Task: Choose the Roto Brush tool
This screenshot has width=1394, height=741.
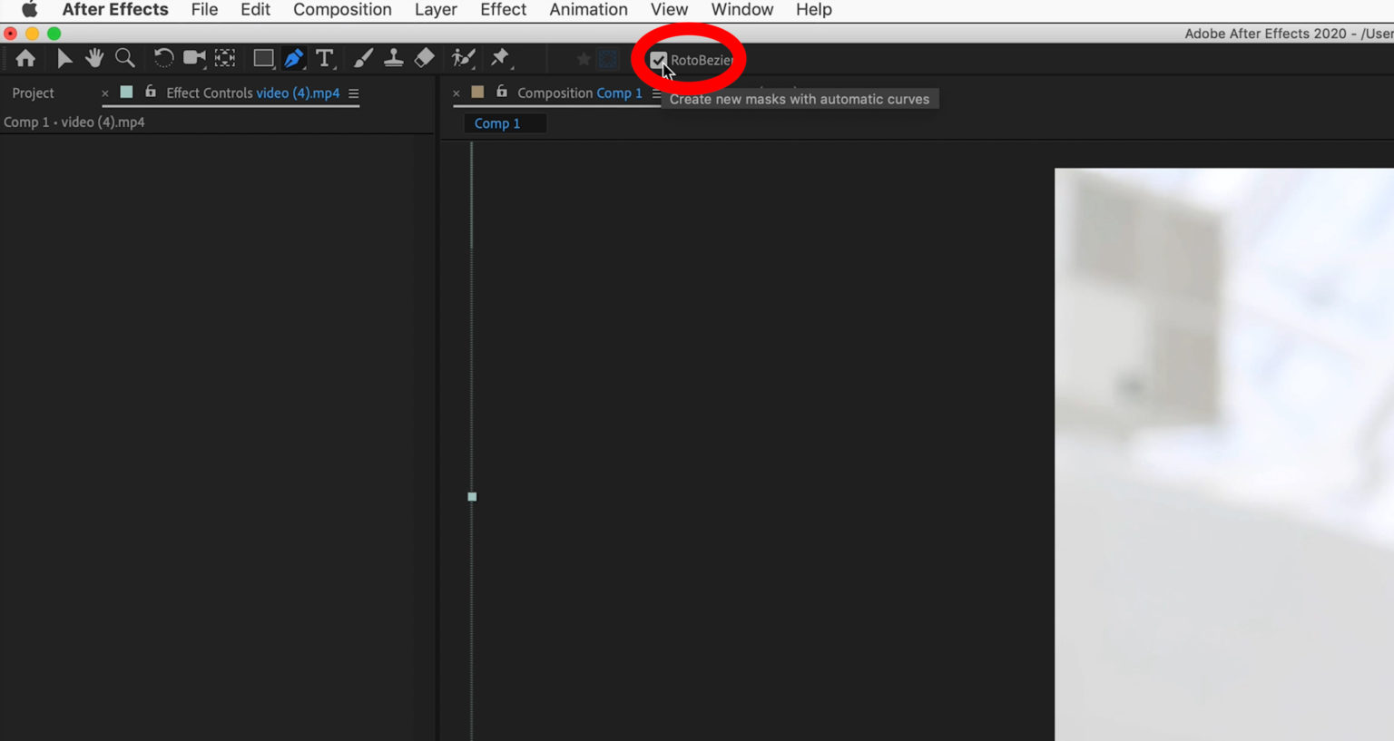Action: click(x=463, y=57)
